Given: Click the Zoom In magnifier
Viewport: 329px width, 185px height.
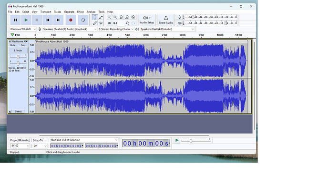Looking at the screenshot, I should coord(109,17).
